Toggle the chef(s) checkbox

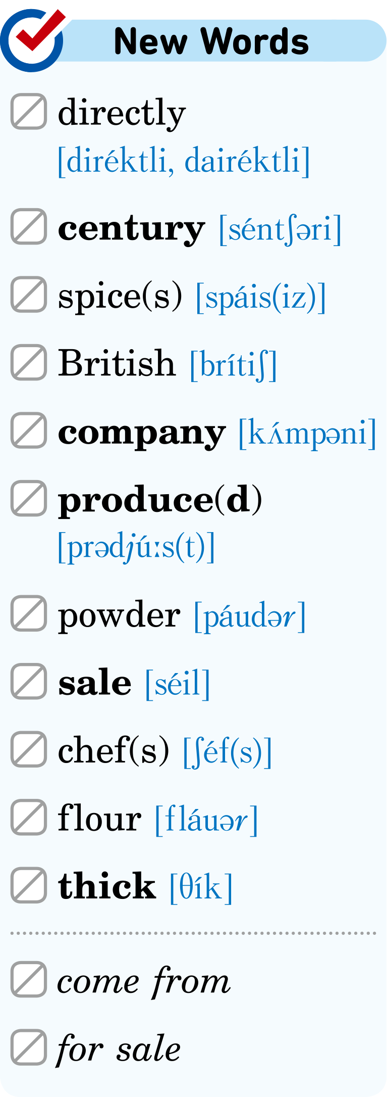click(29, 749)
